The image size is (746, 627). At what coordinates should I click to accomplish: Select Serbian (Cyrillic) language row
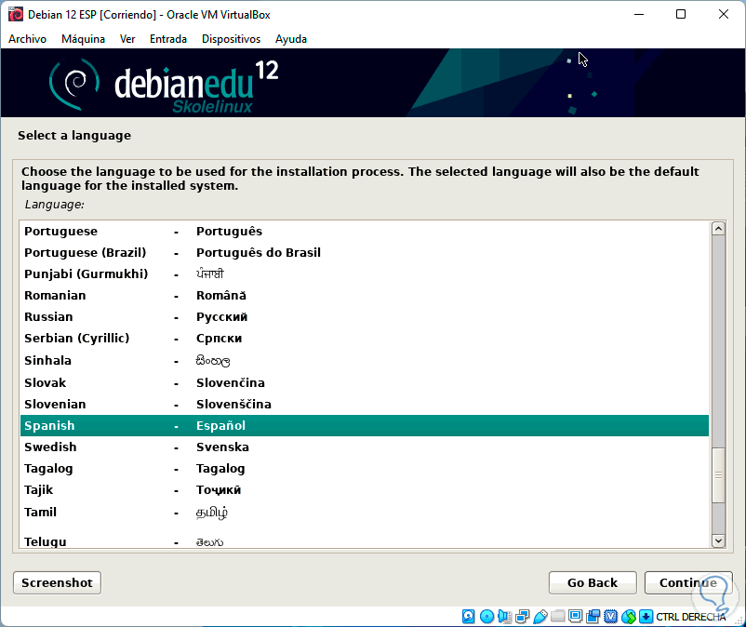[x=365, y=339]
